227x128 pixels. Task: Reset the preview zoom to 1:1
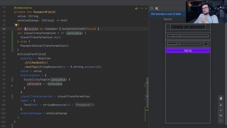221,116
